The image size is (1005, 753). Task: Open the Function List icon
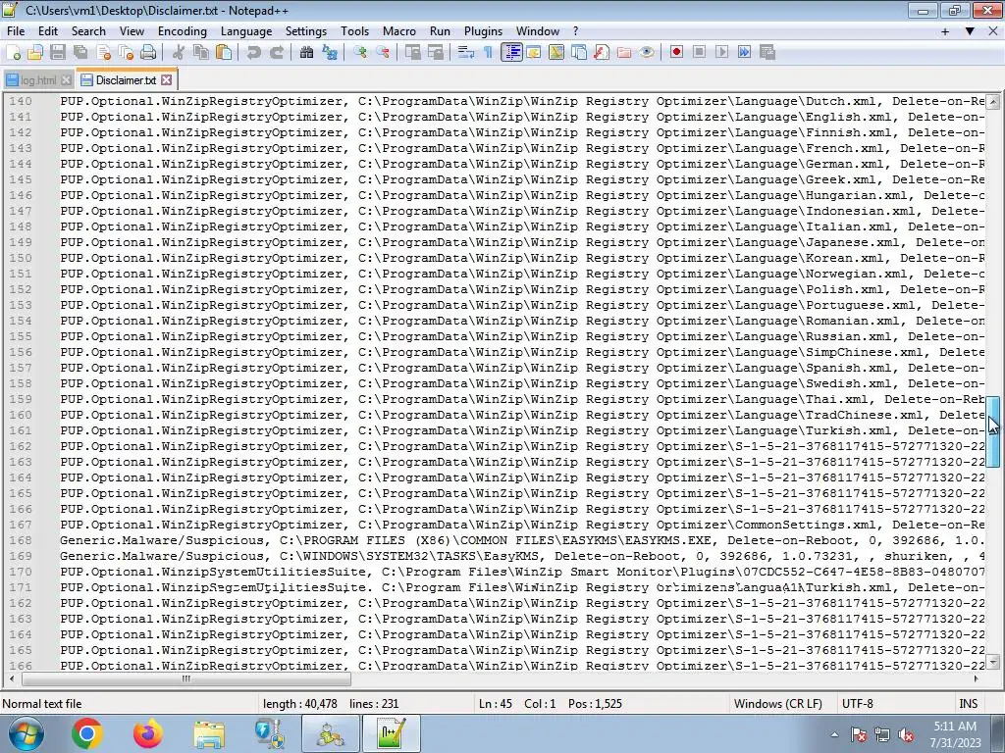coord(602,53)
